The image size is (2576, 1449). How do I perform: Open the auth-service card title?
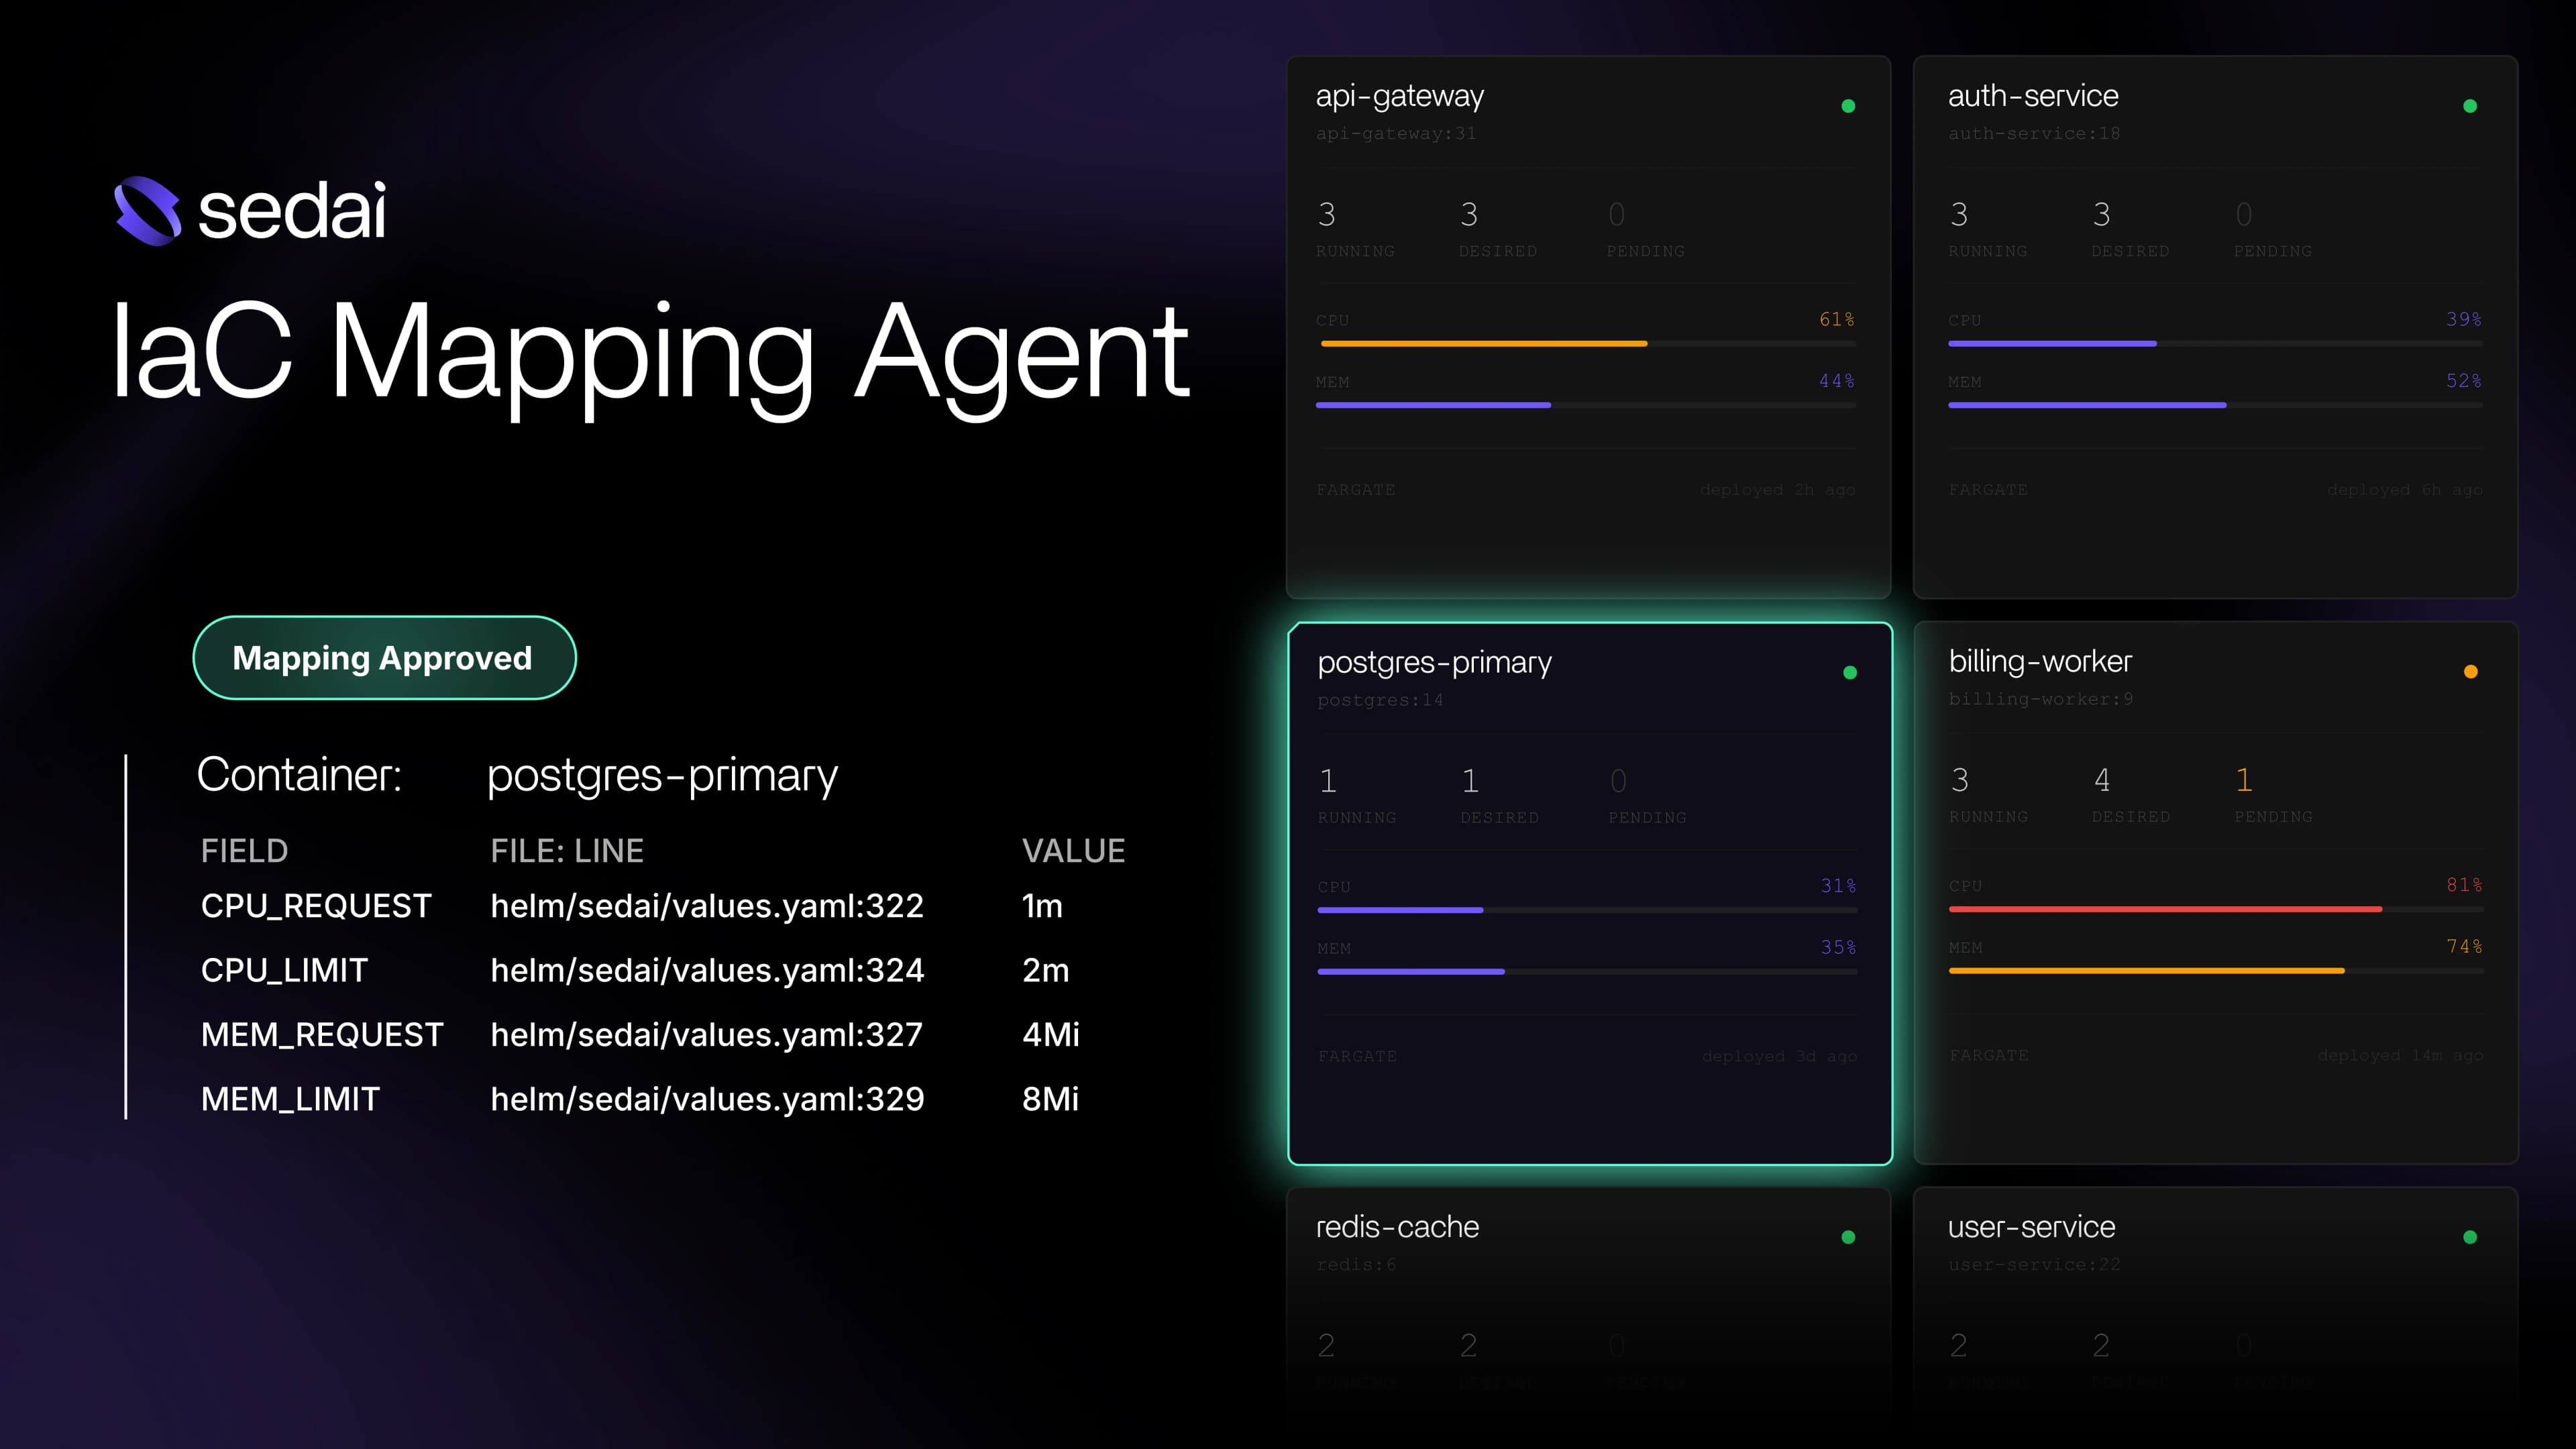[2033, 96]
